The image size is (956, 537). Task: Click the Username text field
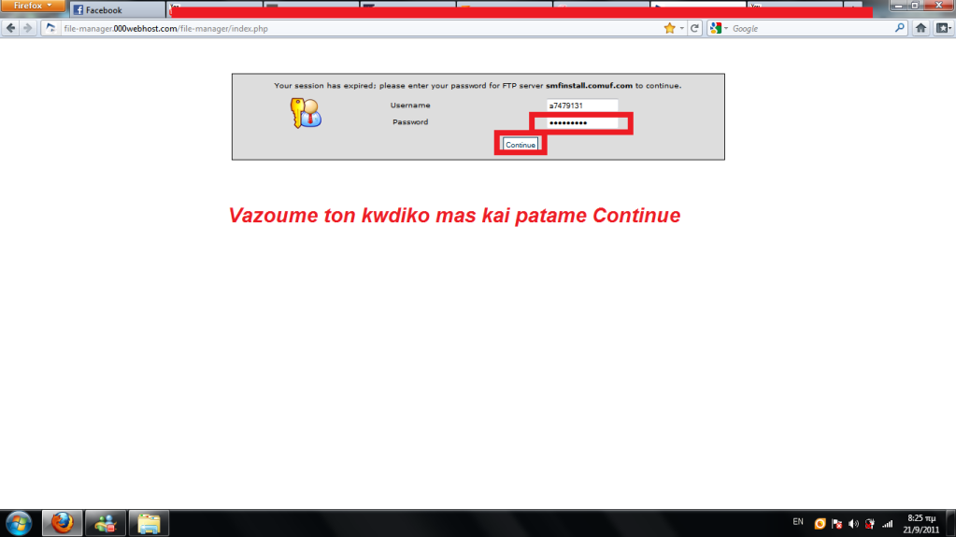pyautogui.click(x=582, y=106)
